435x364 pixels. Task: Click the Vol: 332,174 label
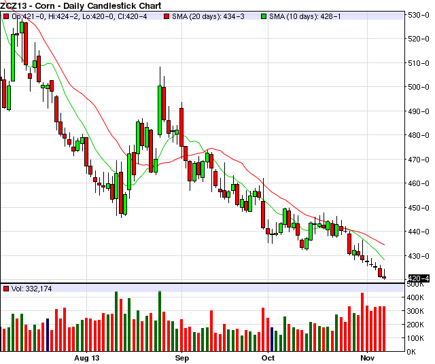pyautogui.click(x=32, y=289)
